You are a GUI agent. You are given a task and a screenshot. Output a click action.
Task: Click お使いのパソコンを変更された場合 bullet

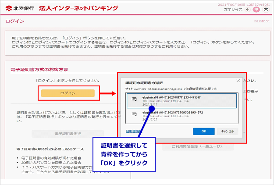[51, 163]
